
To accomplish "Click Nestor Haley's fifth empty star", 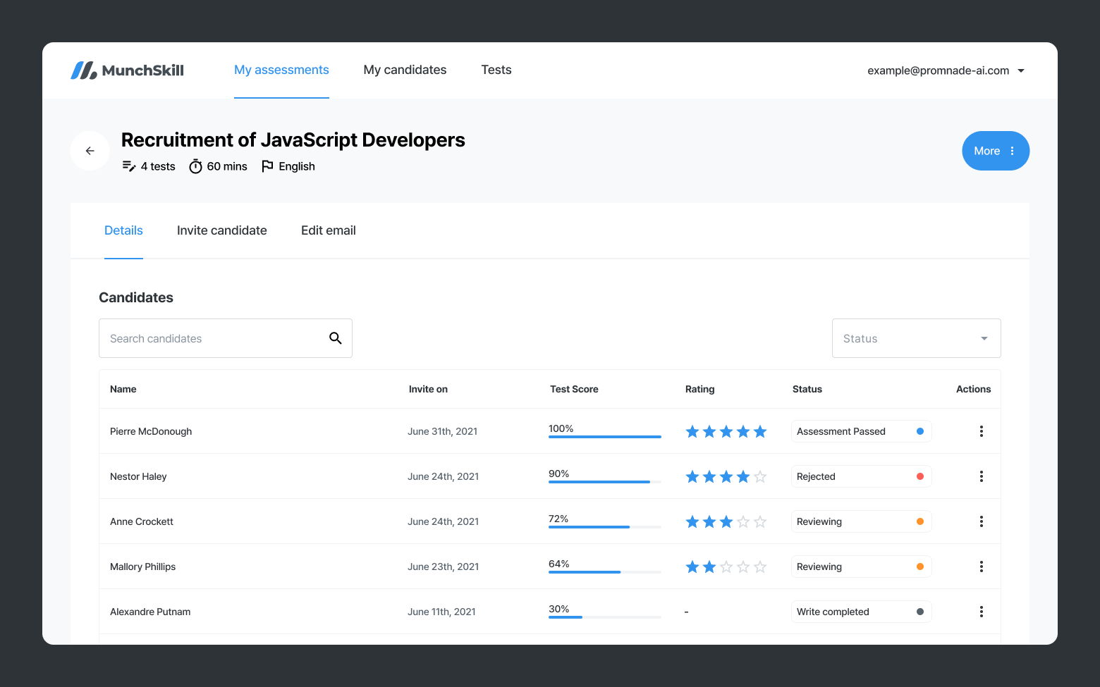I will pos(760,476).
